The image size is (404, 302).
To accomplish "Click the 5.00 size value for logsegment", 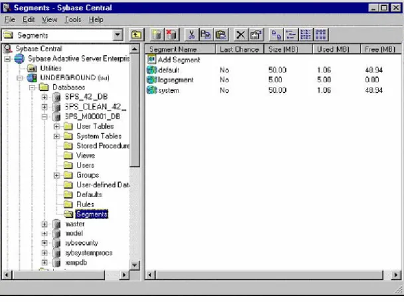I will [x=275, y=80].
